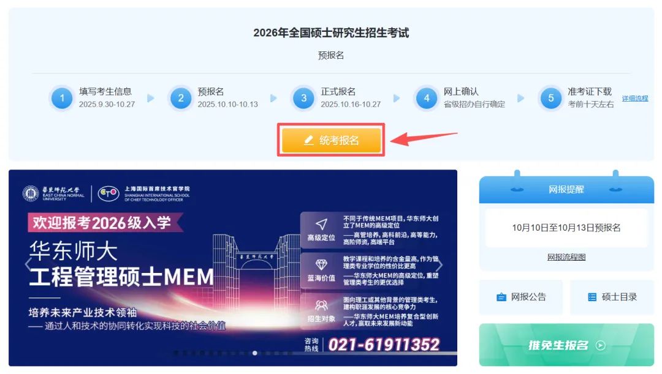662x374 pixels.
Task: Open 网报公告 with briefcase icon
Action: (x=520, y=297)
